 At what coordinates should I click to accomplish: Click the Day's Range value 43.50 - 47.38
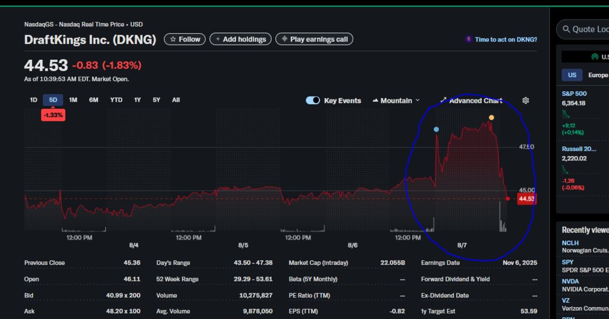click(253, 262)
